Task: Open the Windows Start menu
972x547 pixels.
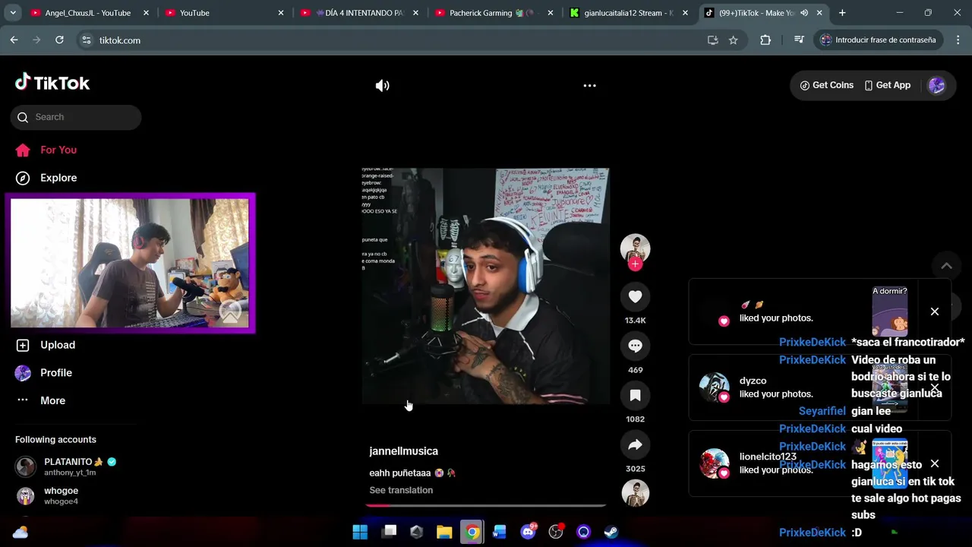Action: pyautogui.click(x=360, y=532)
